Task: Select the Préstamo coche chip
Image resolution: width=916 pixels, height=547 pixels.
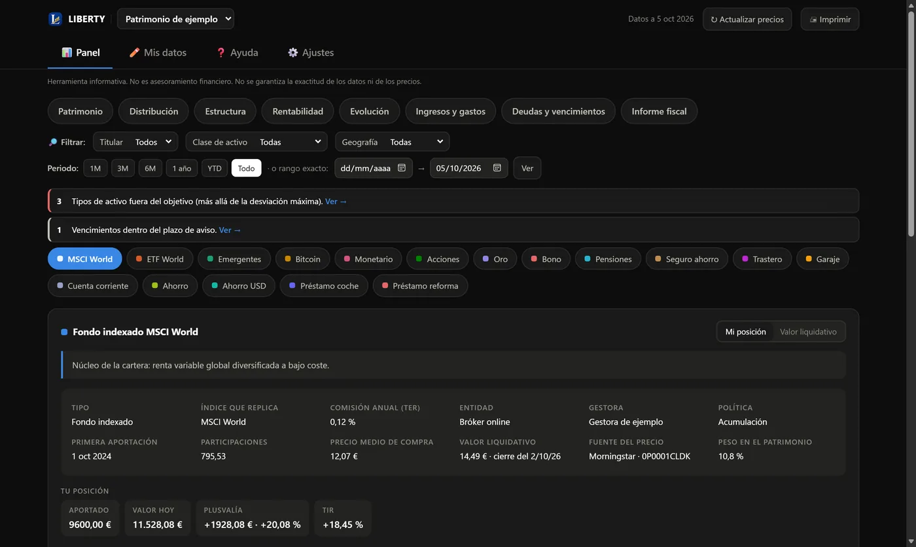Action: (324, 286)
